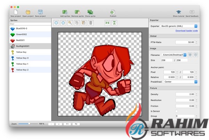Click the plus icon beside Filename
This screenshot has height=140, width=209.
(x=190, y=55)
